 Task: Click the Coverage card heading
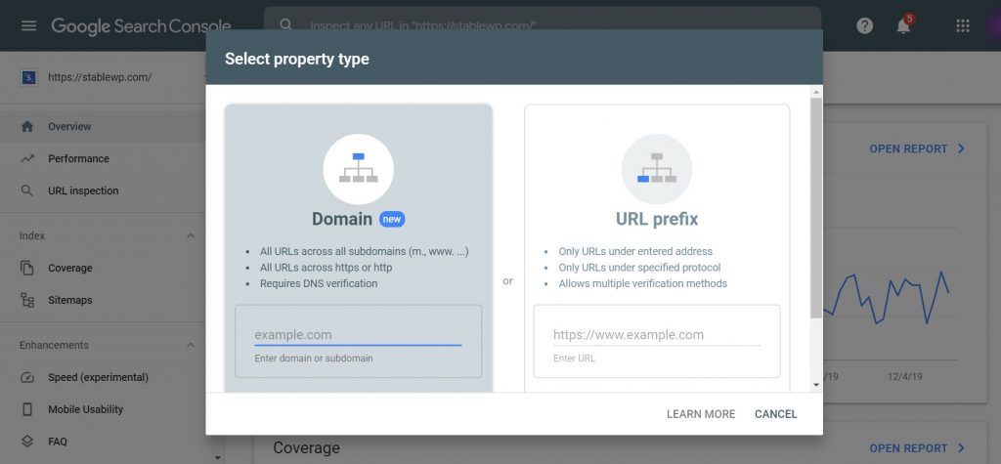[x=306, y=447]
